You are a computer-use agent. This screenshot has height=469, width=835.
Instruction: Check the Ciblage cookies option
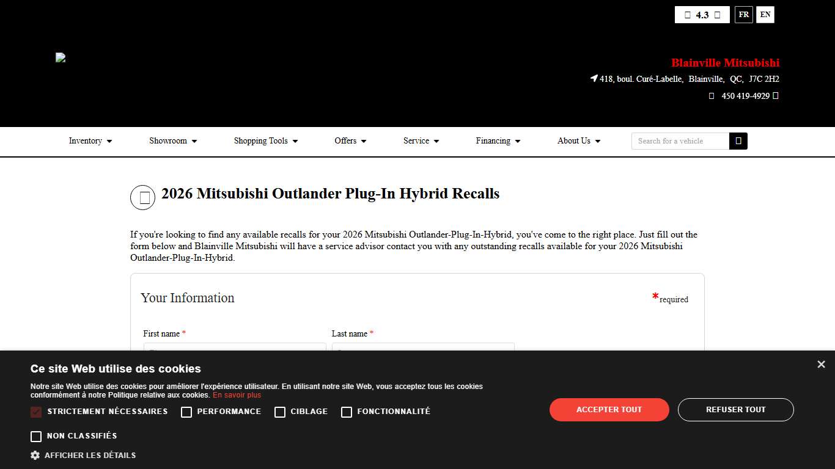click(x=280, y=412)
